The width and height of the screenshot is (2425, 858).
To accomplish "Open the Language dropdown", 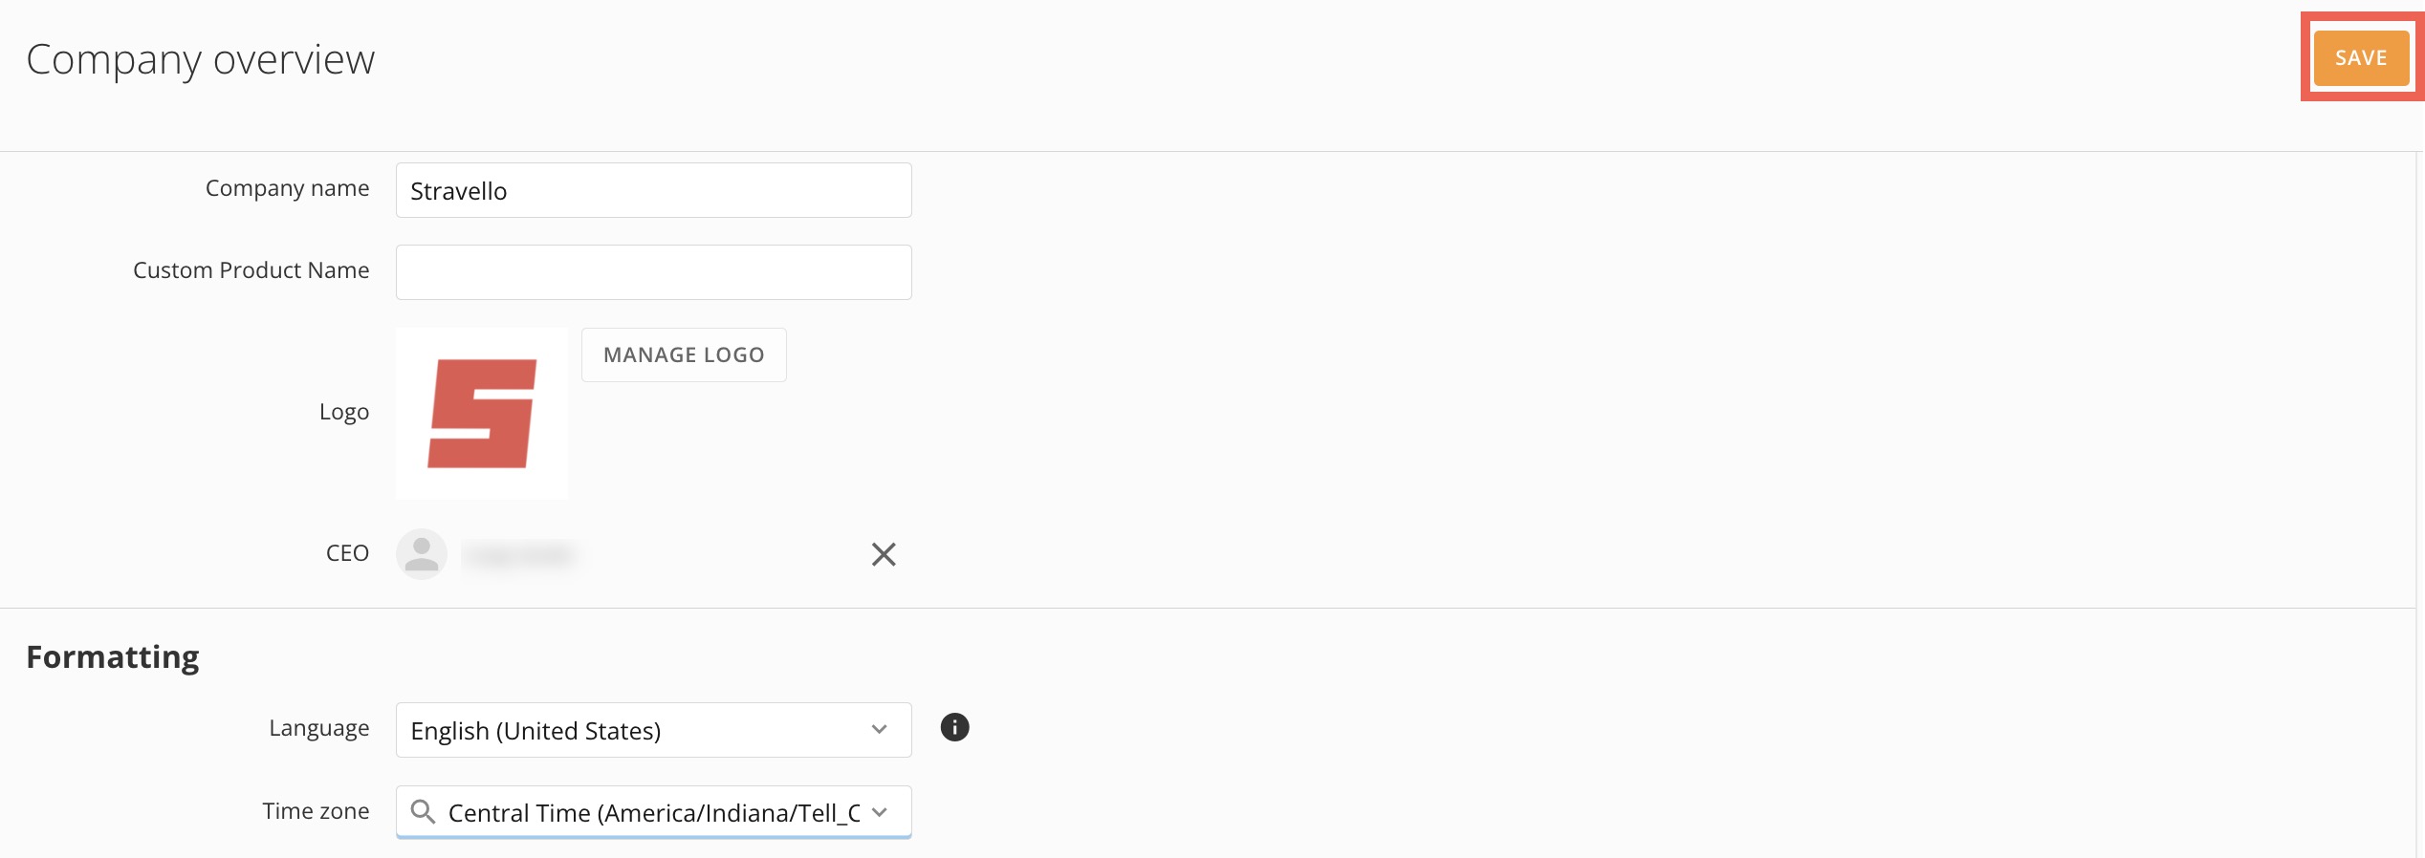I will [x=653, y=730].
